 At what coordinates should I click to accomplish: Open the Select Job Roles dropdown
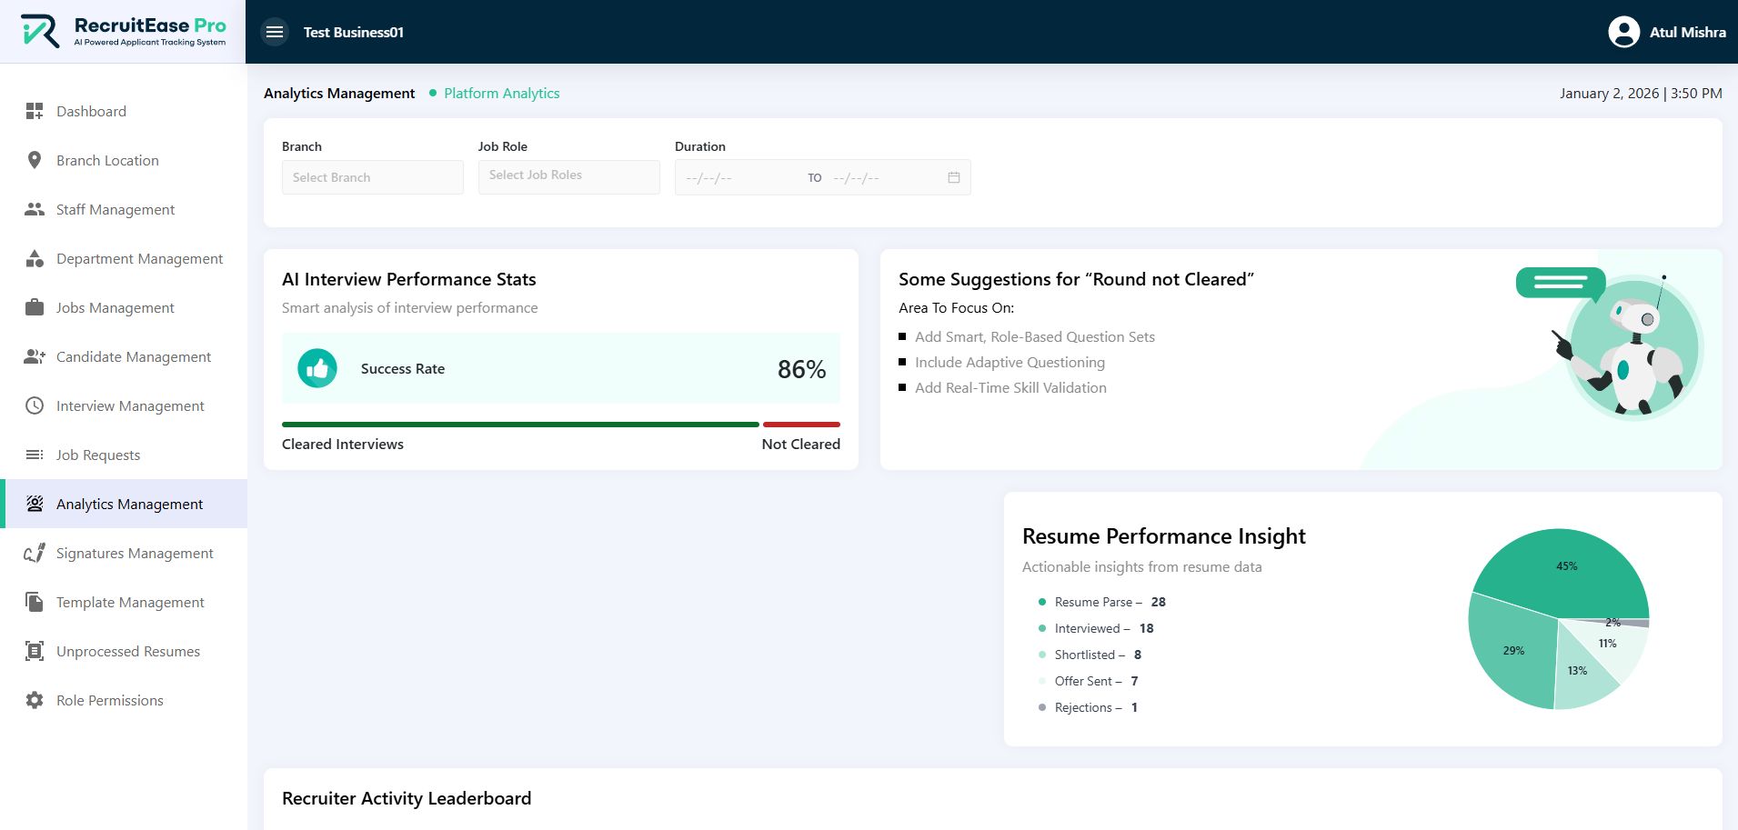[568, 176]
